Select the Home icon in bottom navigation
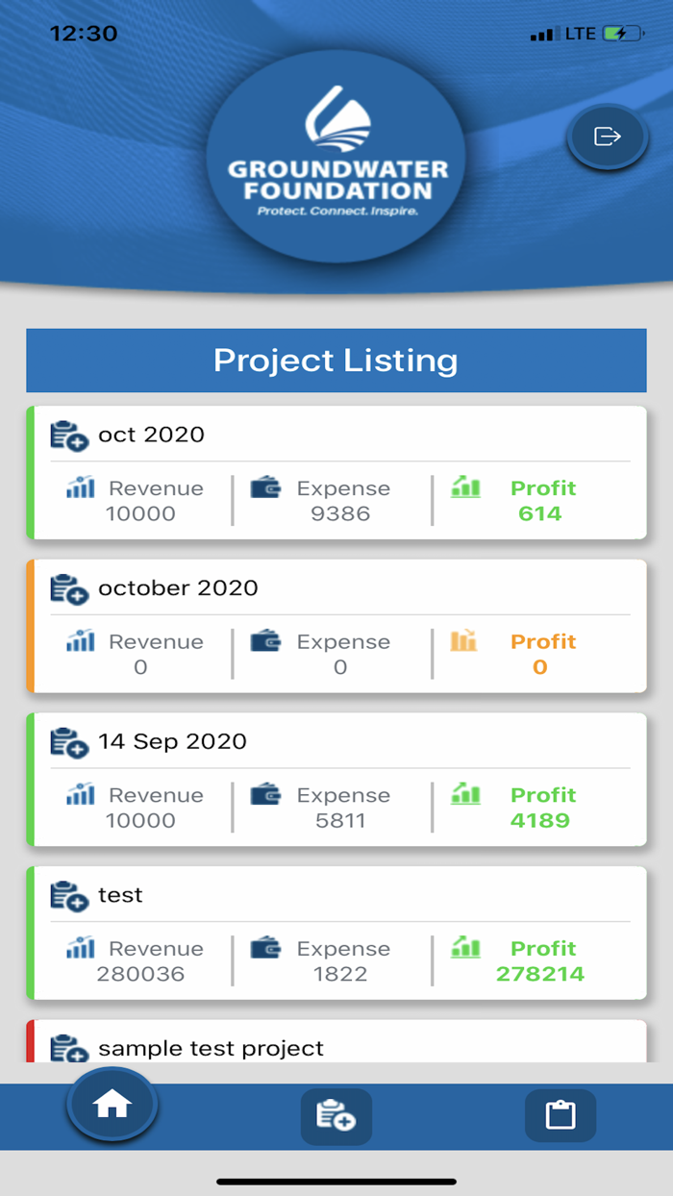The image size is (673, 1196). coord(112,1104)
